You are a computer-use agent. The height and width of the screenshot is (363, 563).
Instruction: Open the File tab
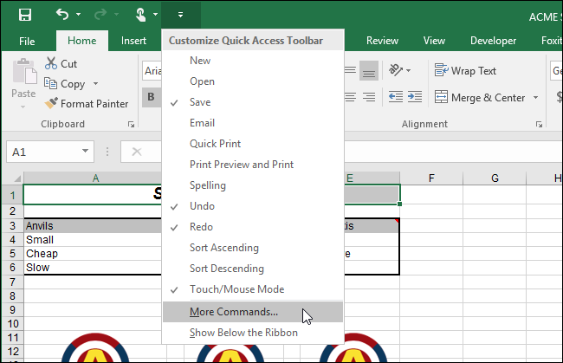pyautogui.click(x=27, y=41)
